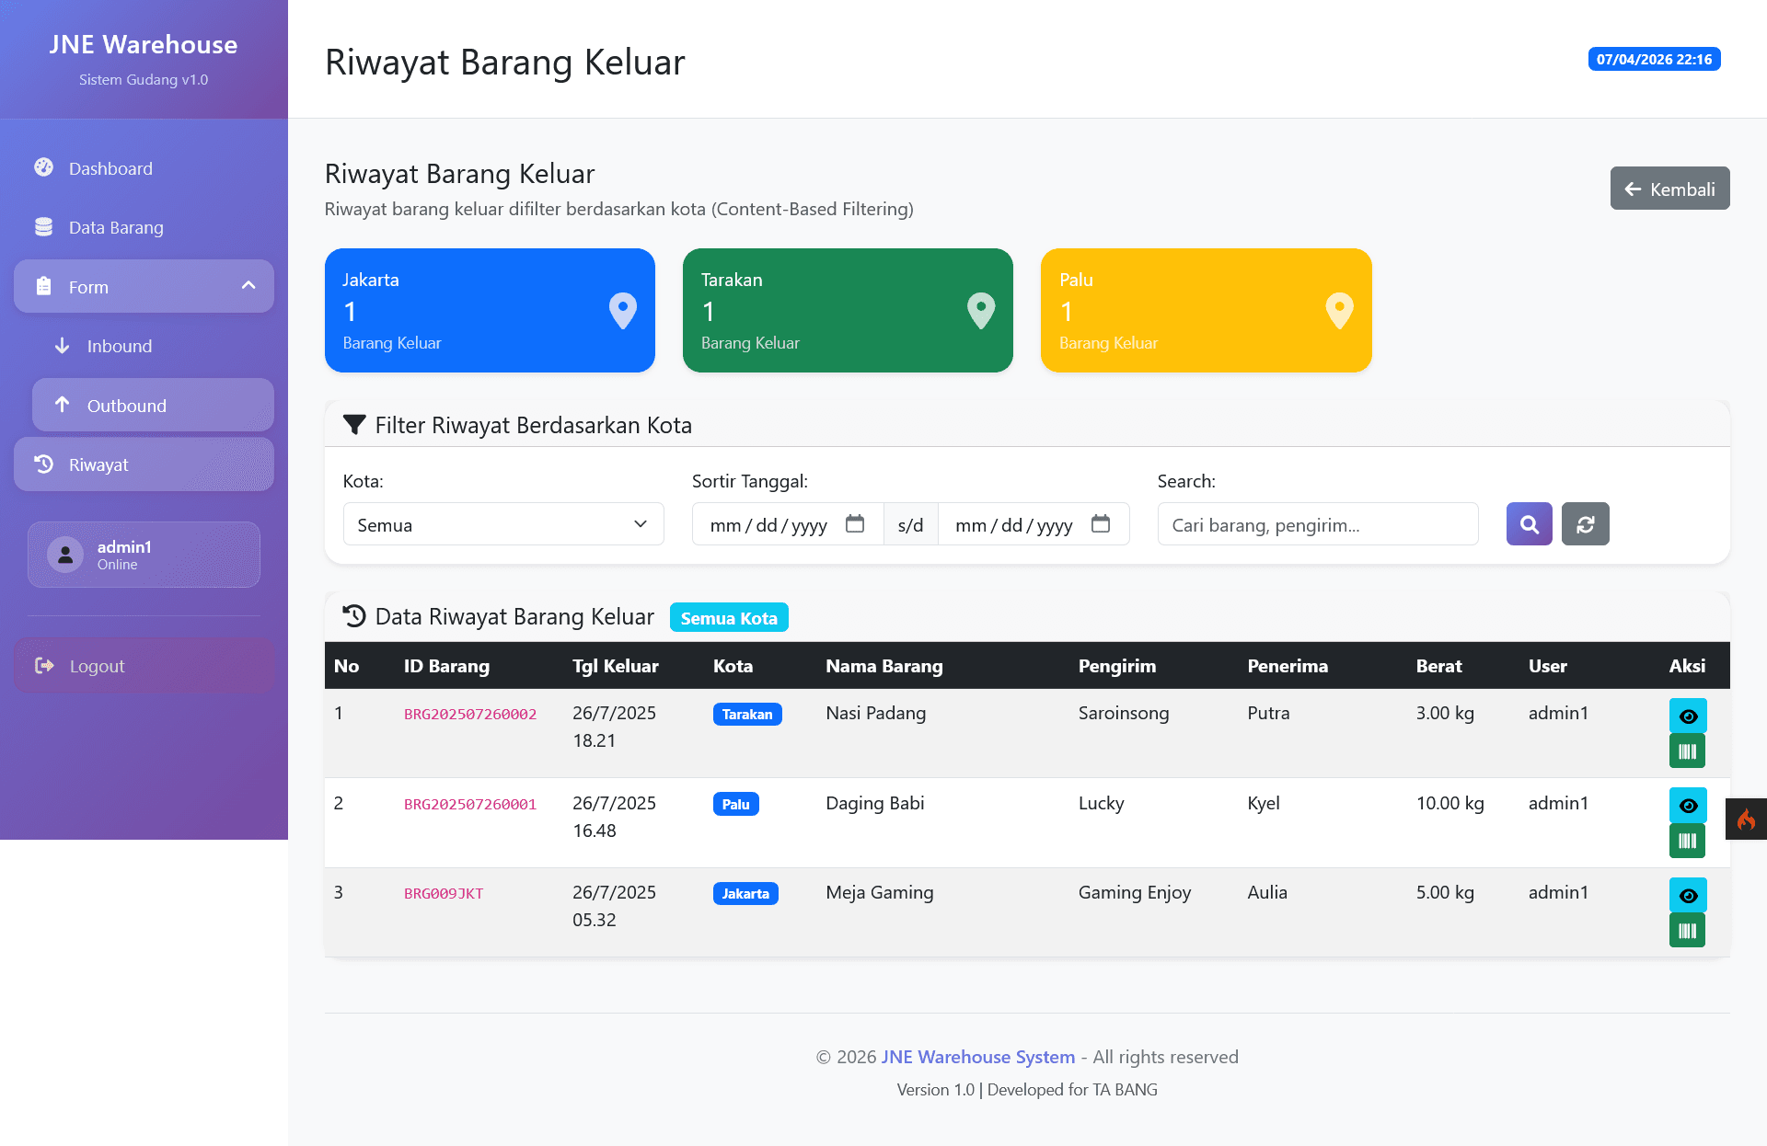Click the gray refresh filter button
1767x1146 pixels.
tap(1585, 524)
